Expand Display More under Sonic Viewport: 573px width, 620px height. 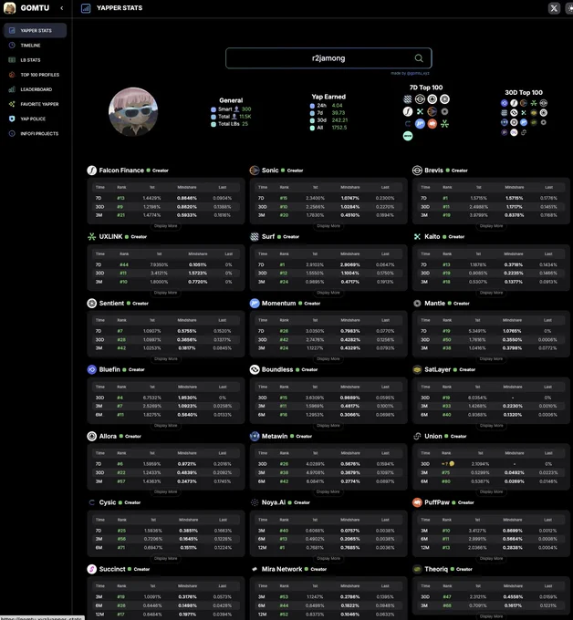(x=328, y=226)
